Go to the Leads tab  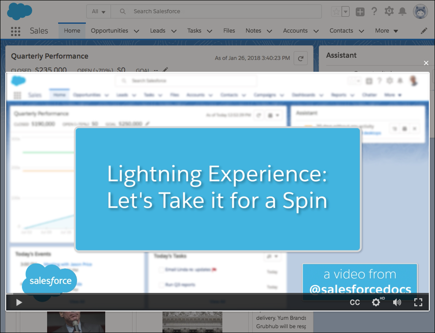pyautogui.click(x=158, y=30)
